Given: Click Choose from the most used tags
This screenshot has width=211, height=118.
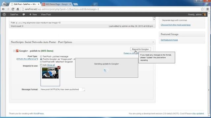Looking at the screenshot, I should (175, 25).
